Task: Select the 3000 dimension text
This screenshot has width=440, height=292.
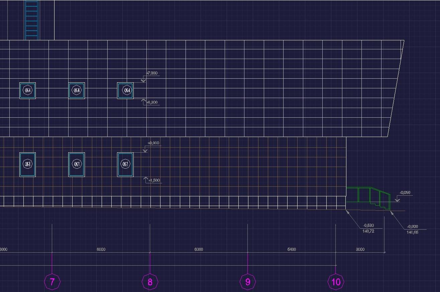Action: [x=360, y=249]
